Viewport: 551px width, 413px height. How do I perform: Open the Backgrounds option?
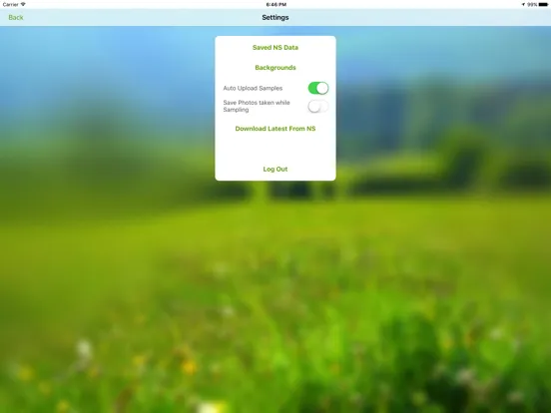pyautogui.click(x=275, y=68)
